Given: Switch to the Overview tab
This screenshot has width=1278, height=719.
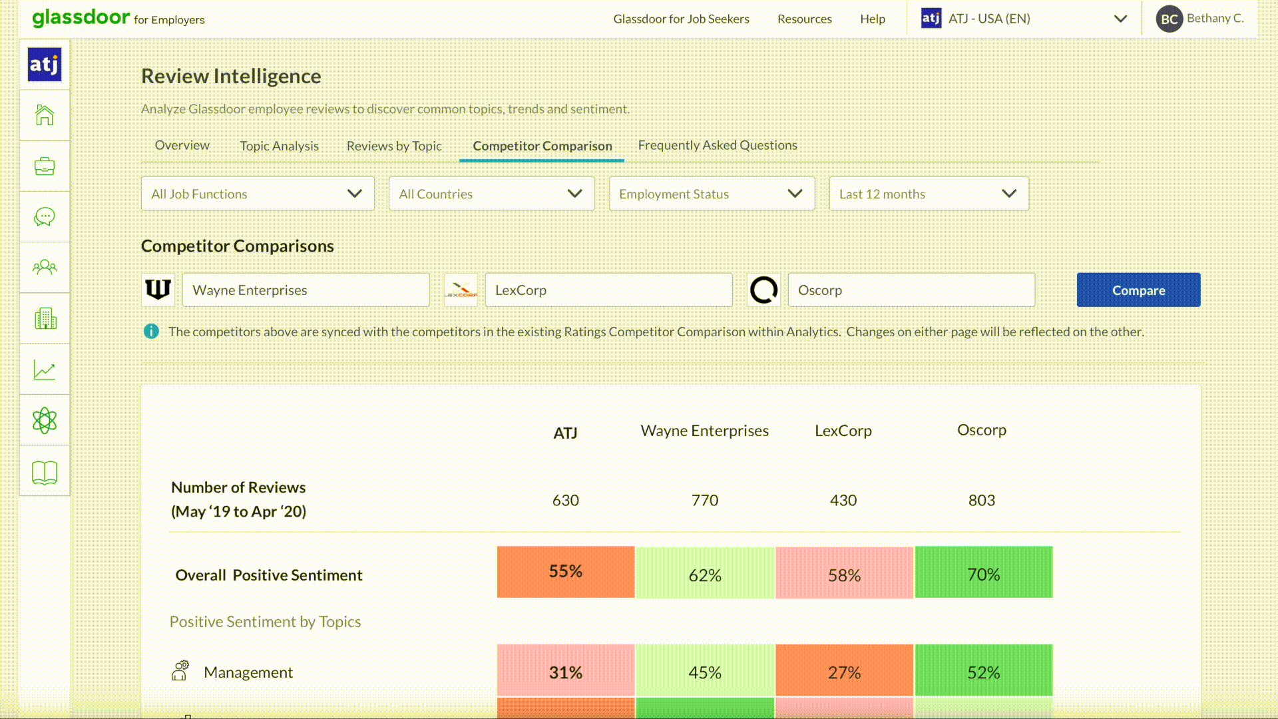Looking at the screenshot, I should [182, 145].
